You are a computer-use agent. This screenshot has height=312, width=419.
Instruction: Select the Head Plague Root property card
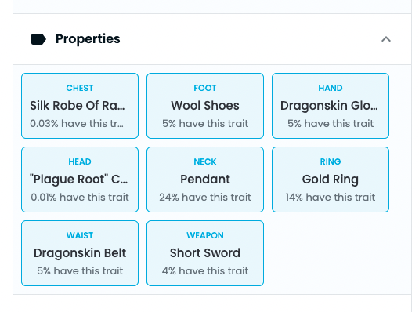80,180
